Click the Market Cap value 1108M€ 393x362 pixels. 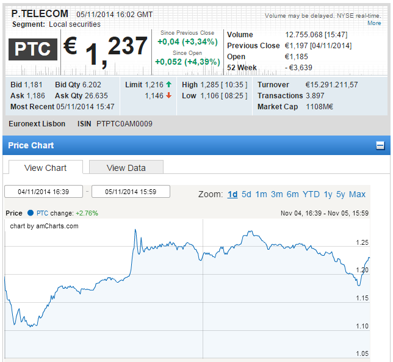tap(320, 107)
